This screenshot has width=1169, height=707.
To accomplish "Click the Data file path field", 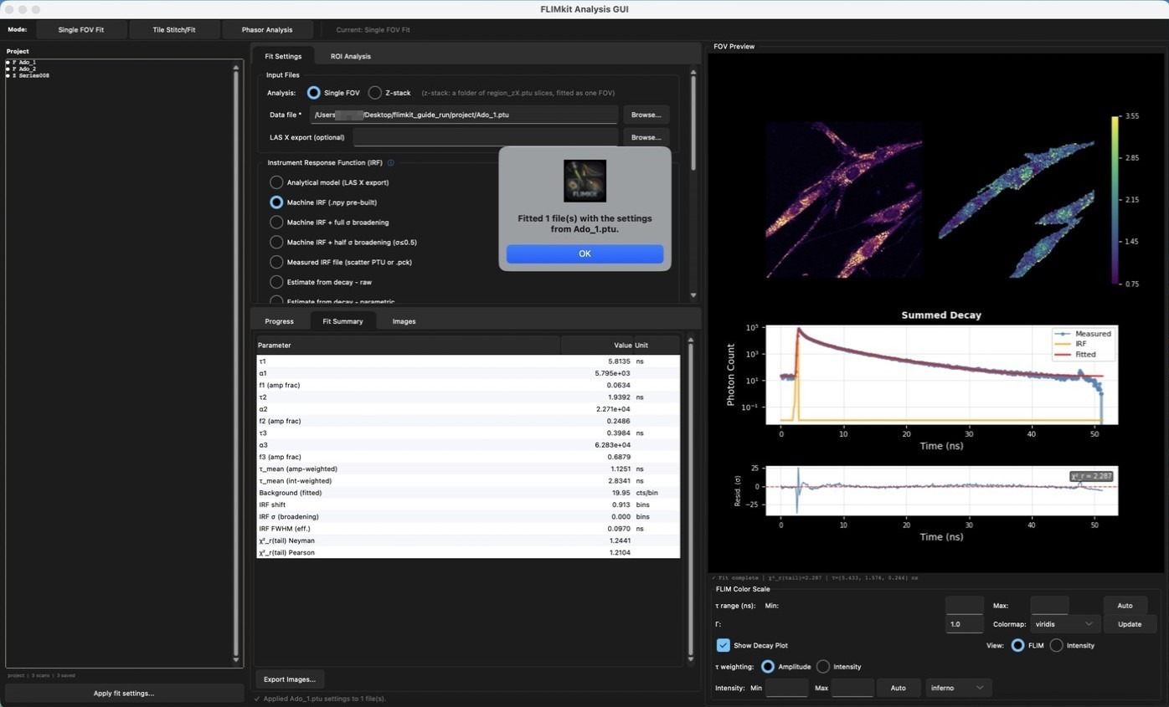I will coord(464,115).
